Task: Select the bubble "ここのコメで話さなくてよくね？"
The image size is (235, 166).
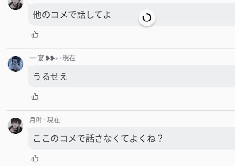Action: (x=131, y=138)
